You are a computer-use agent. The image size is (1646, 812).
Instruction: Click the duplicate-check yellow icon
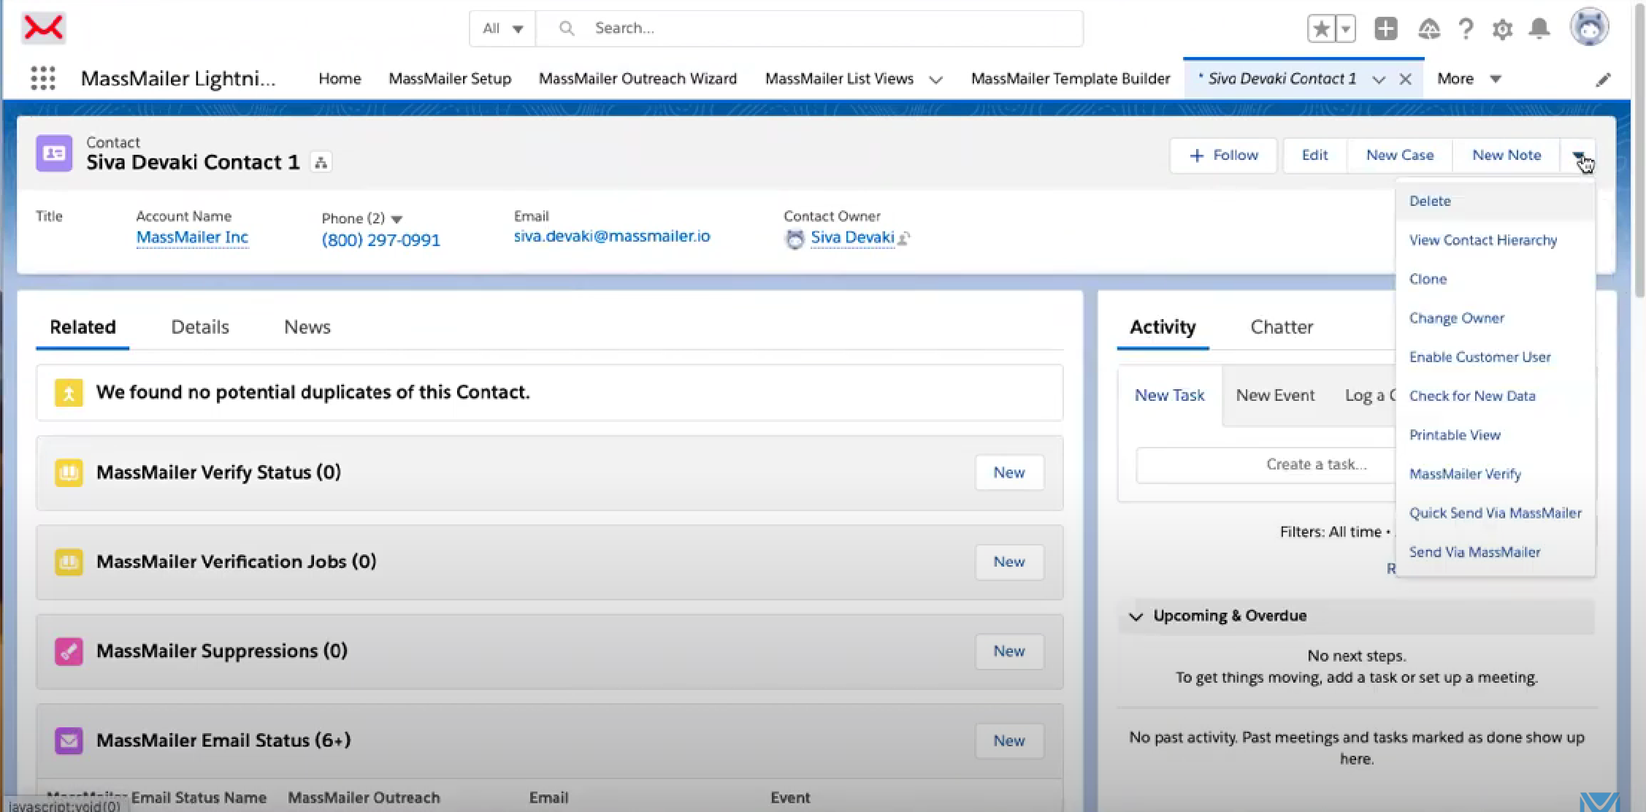[69, 393]
